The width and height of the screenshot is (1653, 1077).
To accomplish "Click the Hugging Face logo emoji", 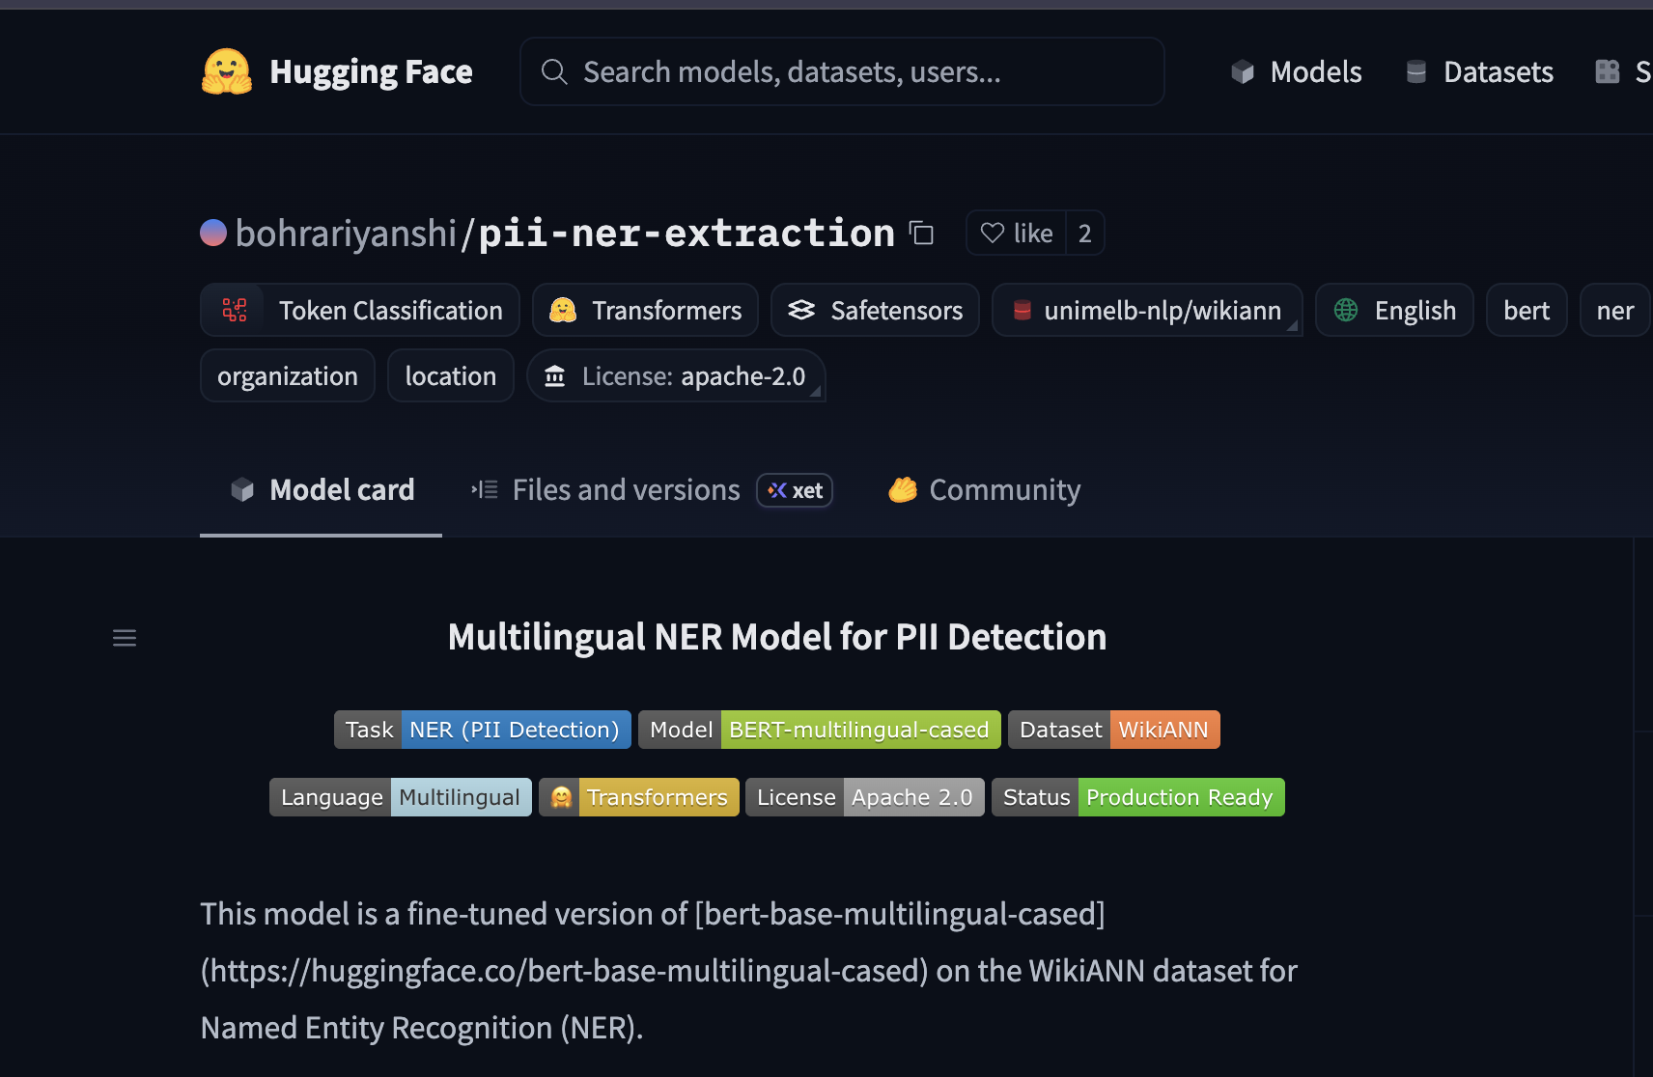I will [x=227, y=72].
